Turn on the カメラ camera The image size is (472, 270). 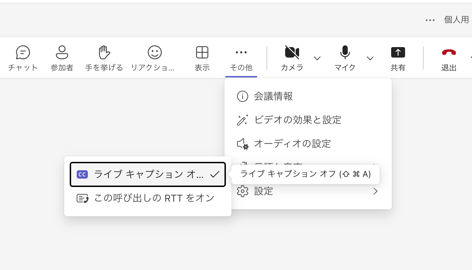click(x=292, y=53)
